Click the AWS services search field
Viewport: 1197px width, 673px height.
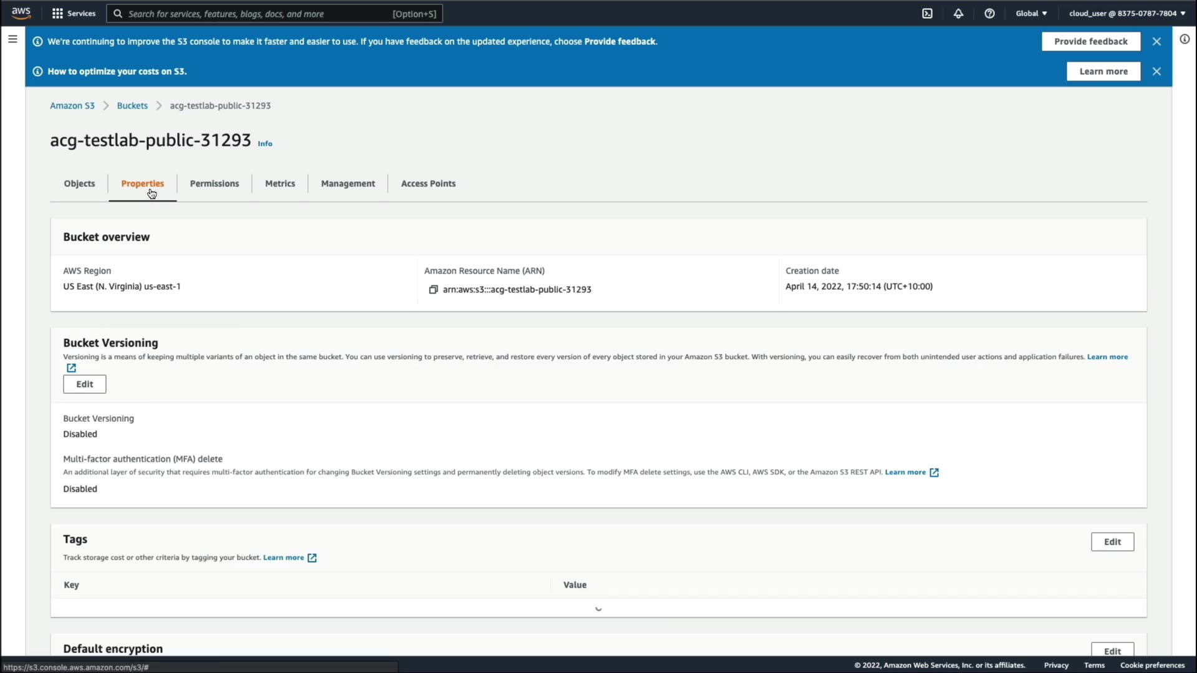[x=274, y=13]
